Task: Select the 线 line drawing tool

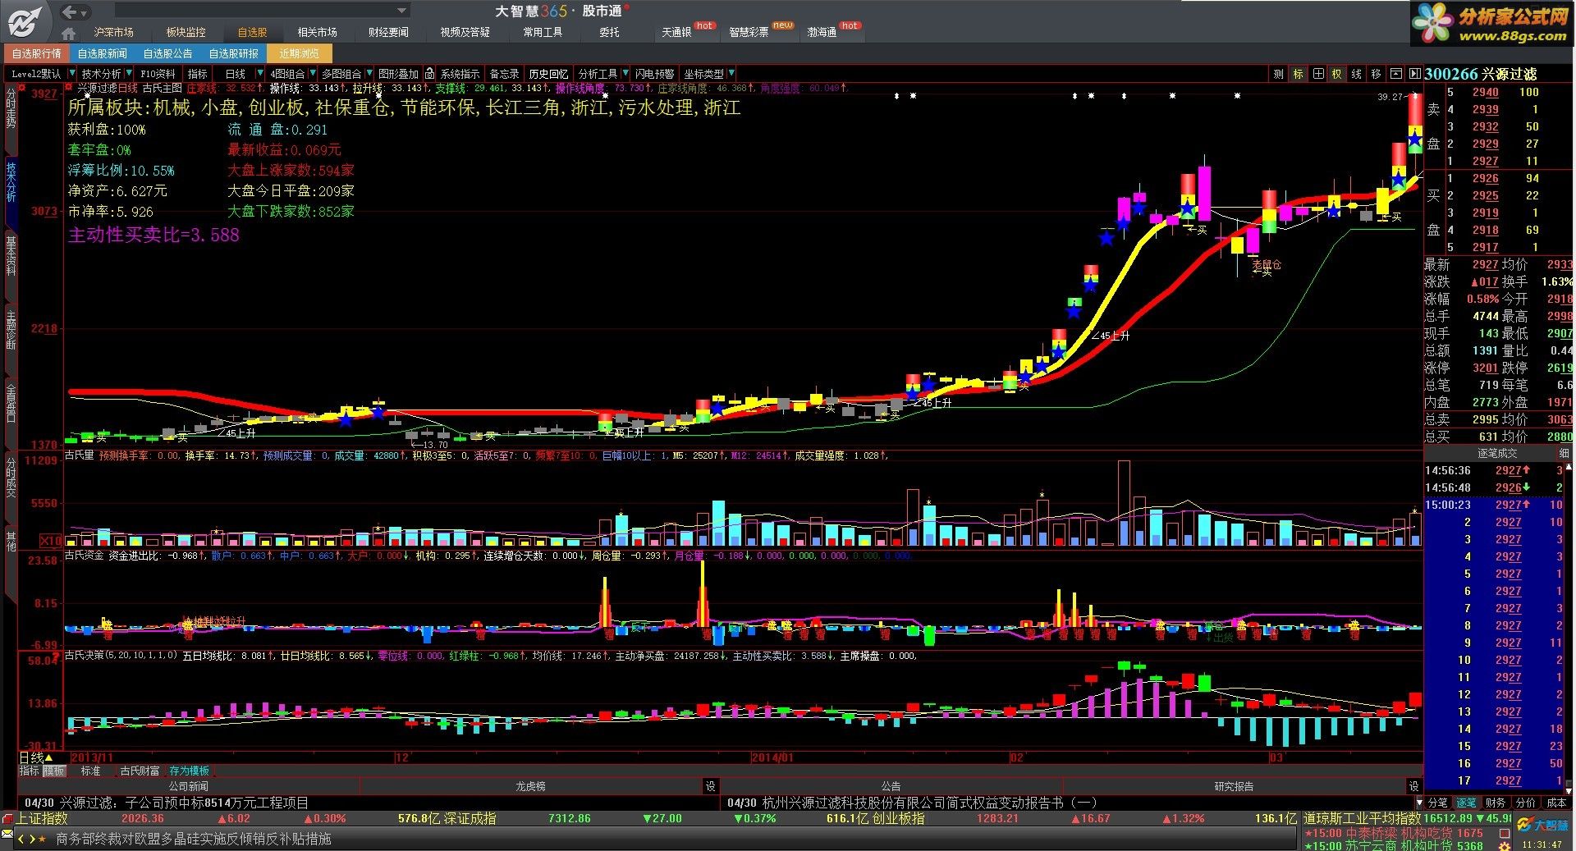Action: coord(1357,74)
